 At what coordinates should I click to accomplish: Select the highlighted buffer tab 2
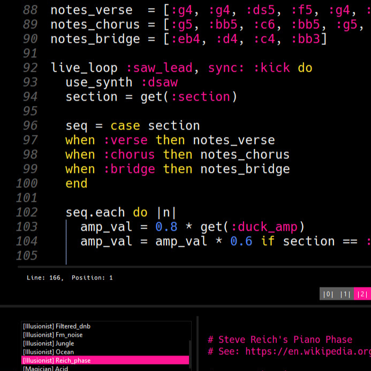pos(362,294)
